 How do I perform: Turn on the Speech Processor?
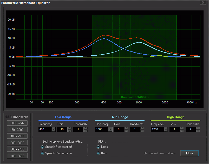(42, 153)
